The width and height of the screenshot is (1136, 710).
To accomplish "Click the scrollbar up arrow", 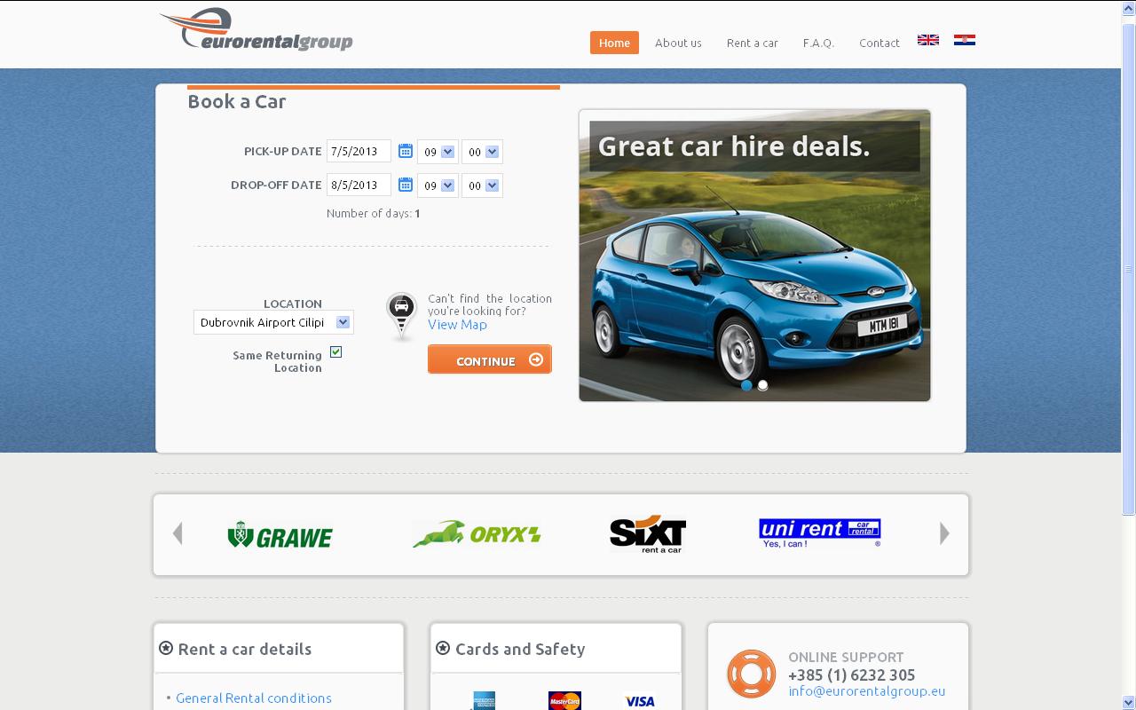I will click(x=1128, y=8).
